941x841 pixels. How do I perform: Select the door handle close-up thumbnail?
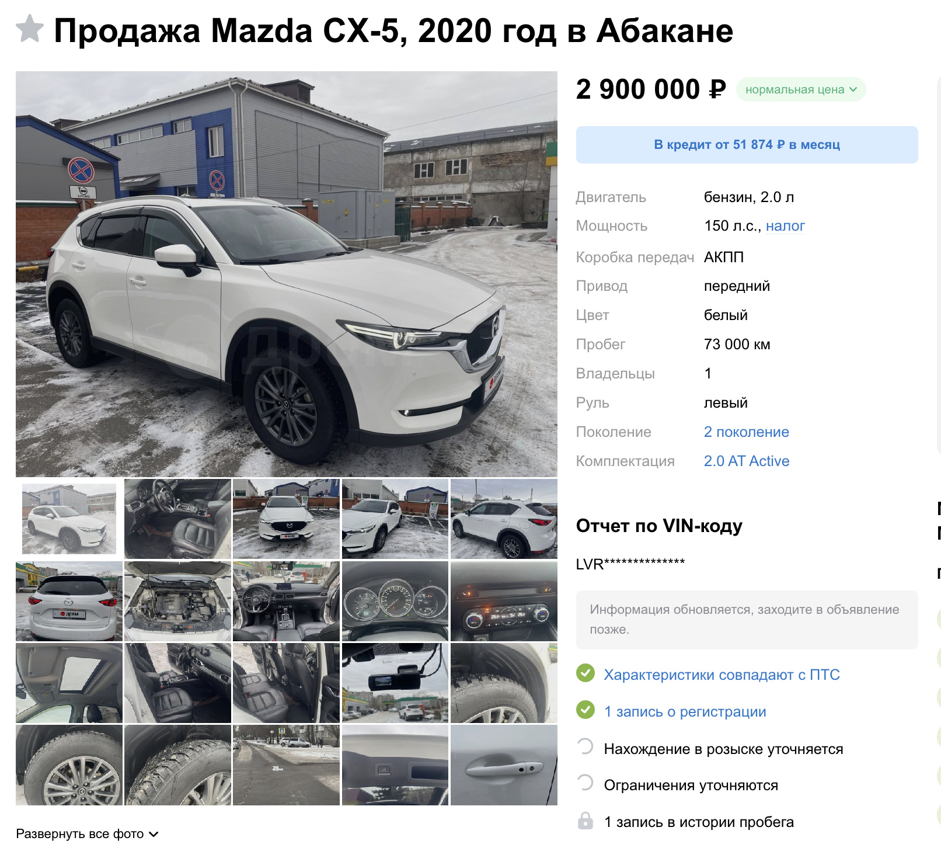tap(504, 765)
